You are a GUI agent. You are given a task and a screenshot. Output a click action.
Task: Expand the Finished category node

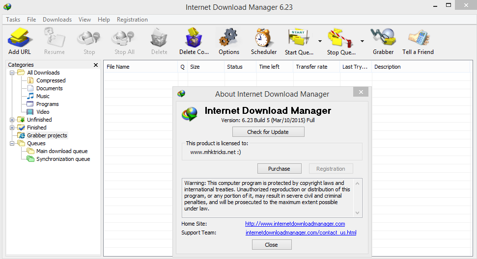12,128
